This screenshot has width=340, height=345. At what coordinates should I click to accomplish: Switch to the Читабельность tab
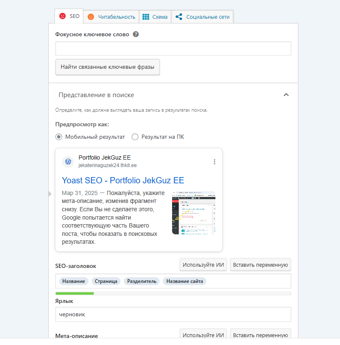(x=111, y=17)
